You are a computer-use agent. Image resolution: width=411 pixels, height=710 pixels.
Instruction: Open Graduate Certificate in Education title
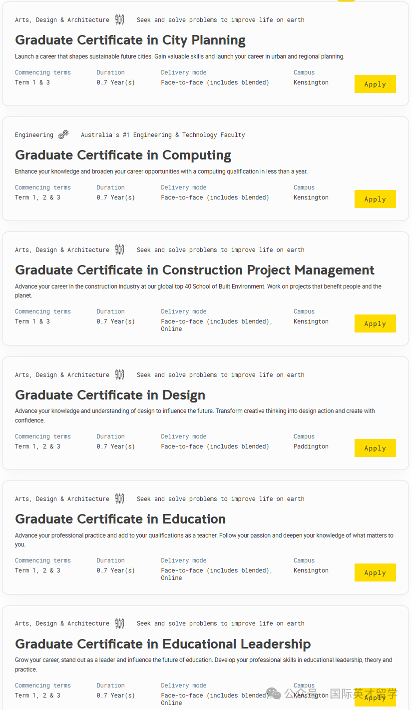(120, 519)
